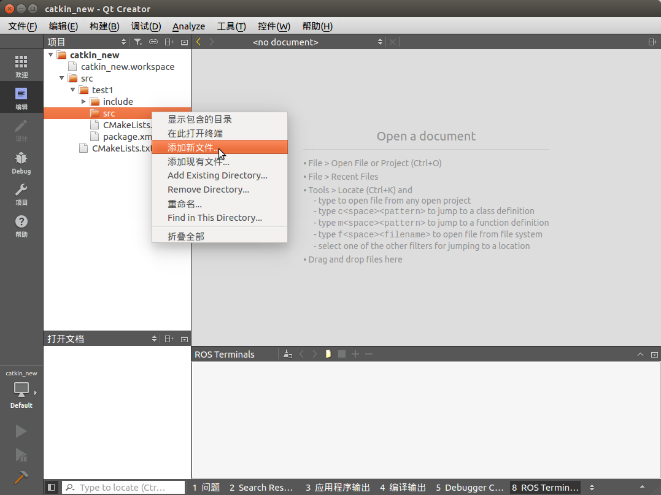The width and height of the screenshot is (661, 495).
Task: Go to previous ROS terminal item
Action: [x=301, y=354]
